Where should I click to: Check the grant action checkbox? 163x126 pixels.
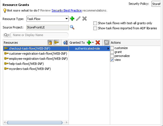[x=112, y=52]
